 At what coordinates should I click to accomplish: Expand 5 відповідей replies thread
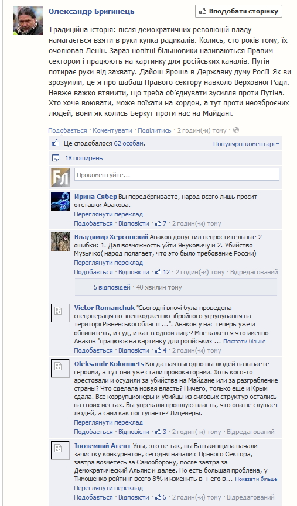[112, 287]
